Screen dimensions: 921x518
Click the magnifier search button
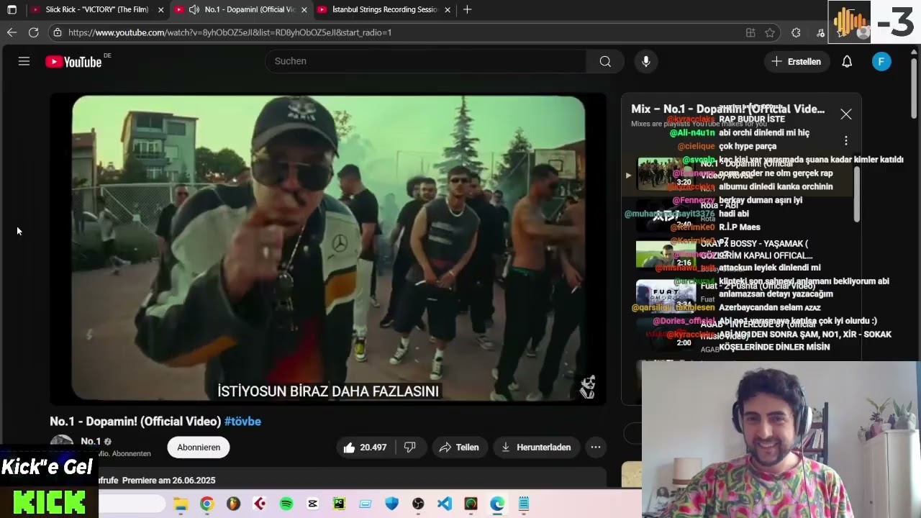(605, 61)
